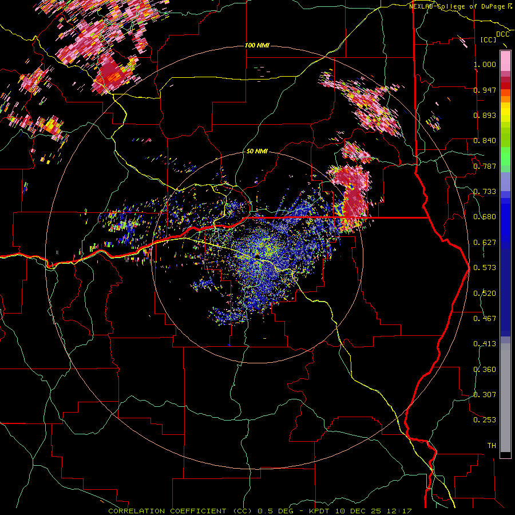This screenshot has height=515, width=515.
Task: Click the 0.947 value on the color scale
Action: tap(485, 90)
